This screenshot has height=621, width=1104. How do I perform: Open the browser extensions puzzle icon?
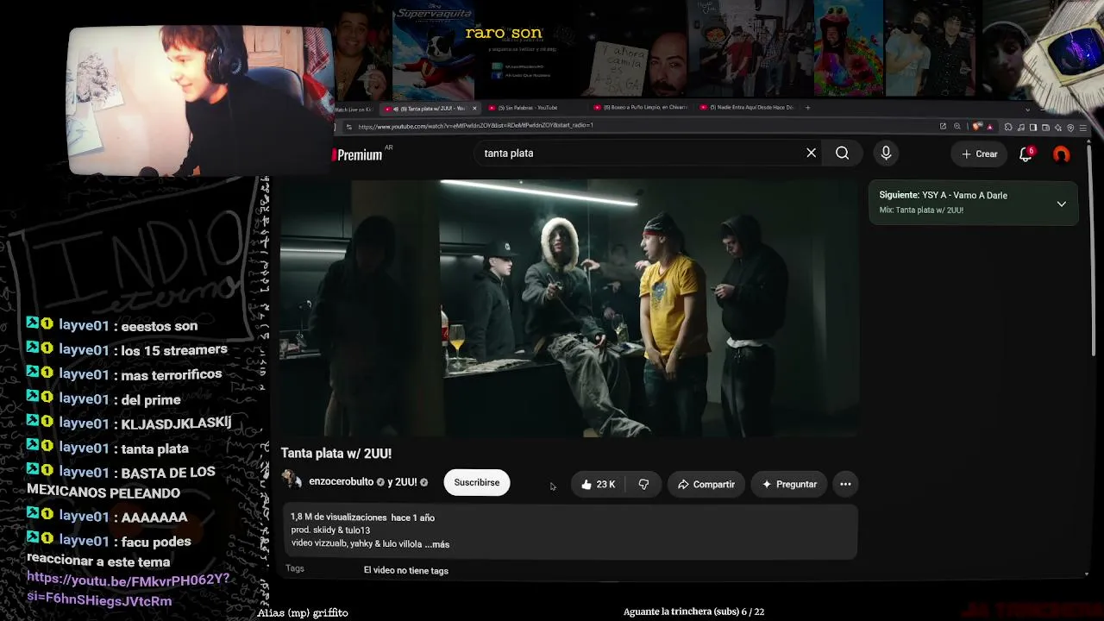(1007, 128)
